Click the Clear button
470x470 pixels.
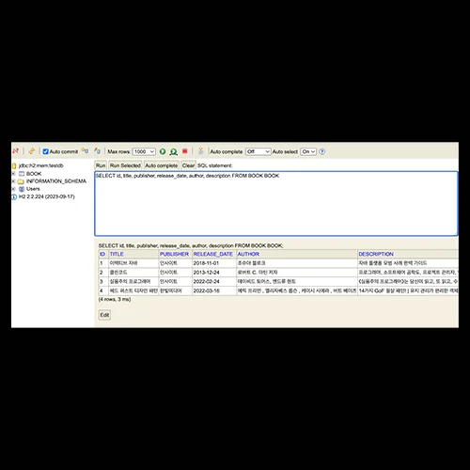[x=188, y=165]
